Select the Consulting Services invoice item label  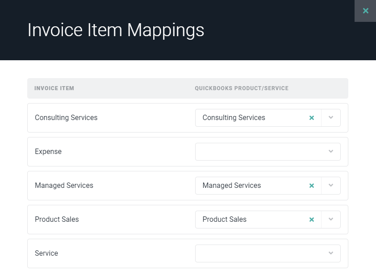point(66,118)
